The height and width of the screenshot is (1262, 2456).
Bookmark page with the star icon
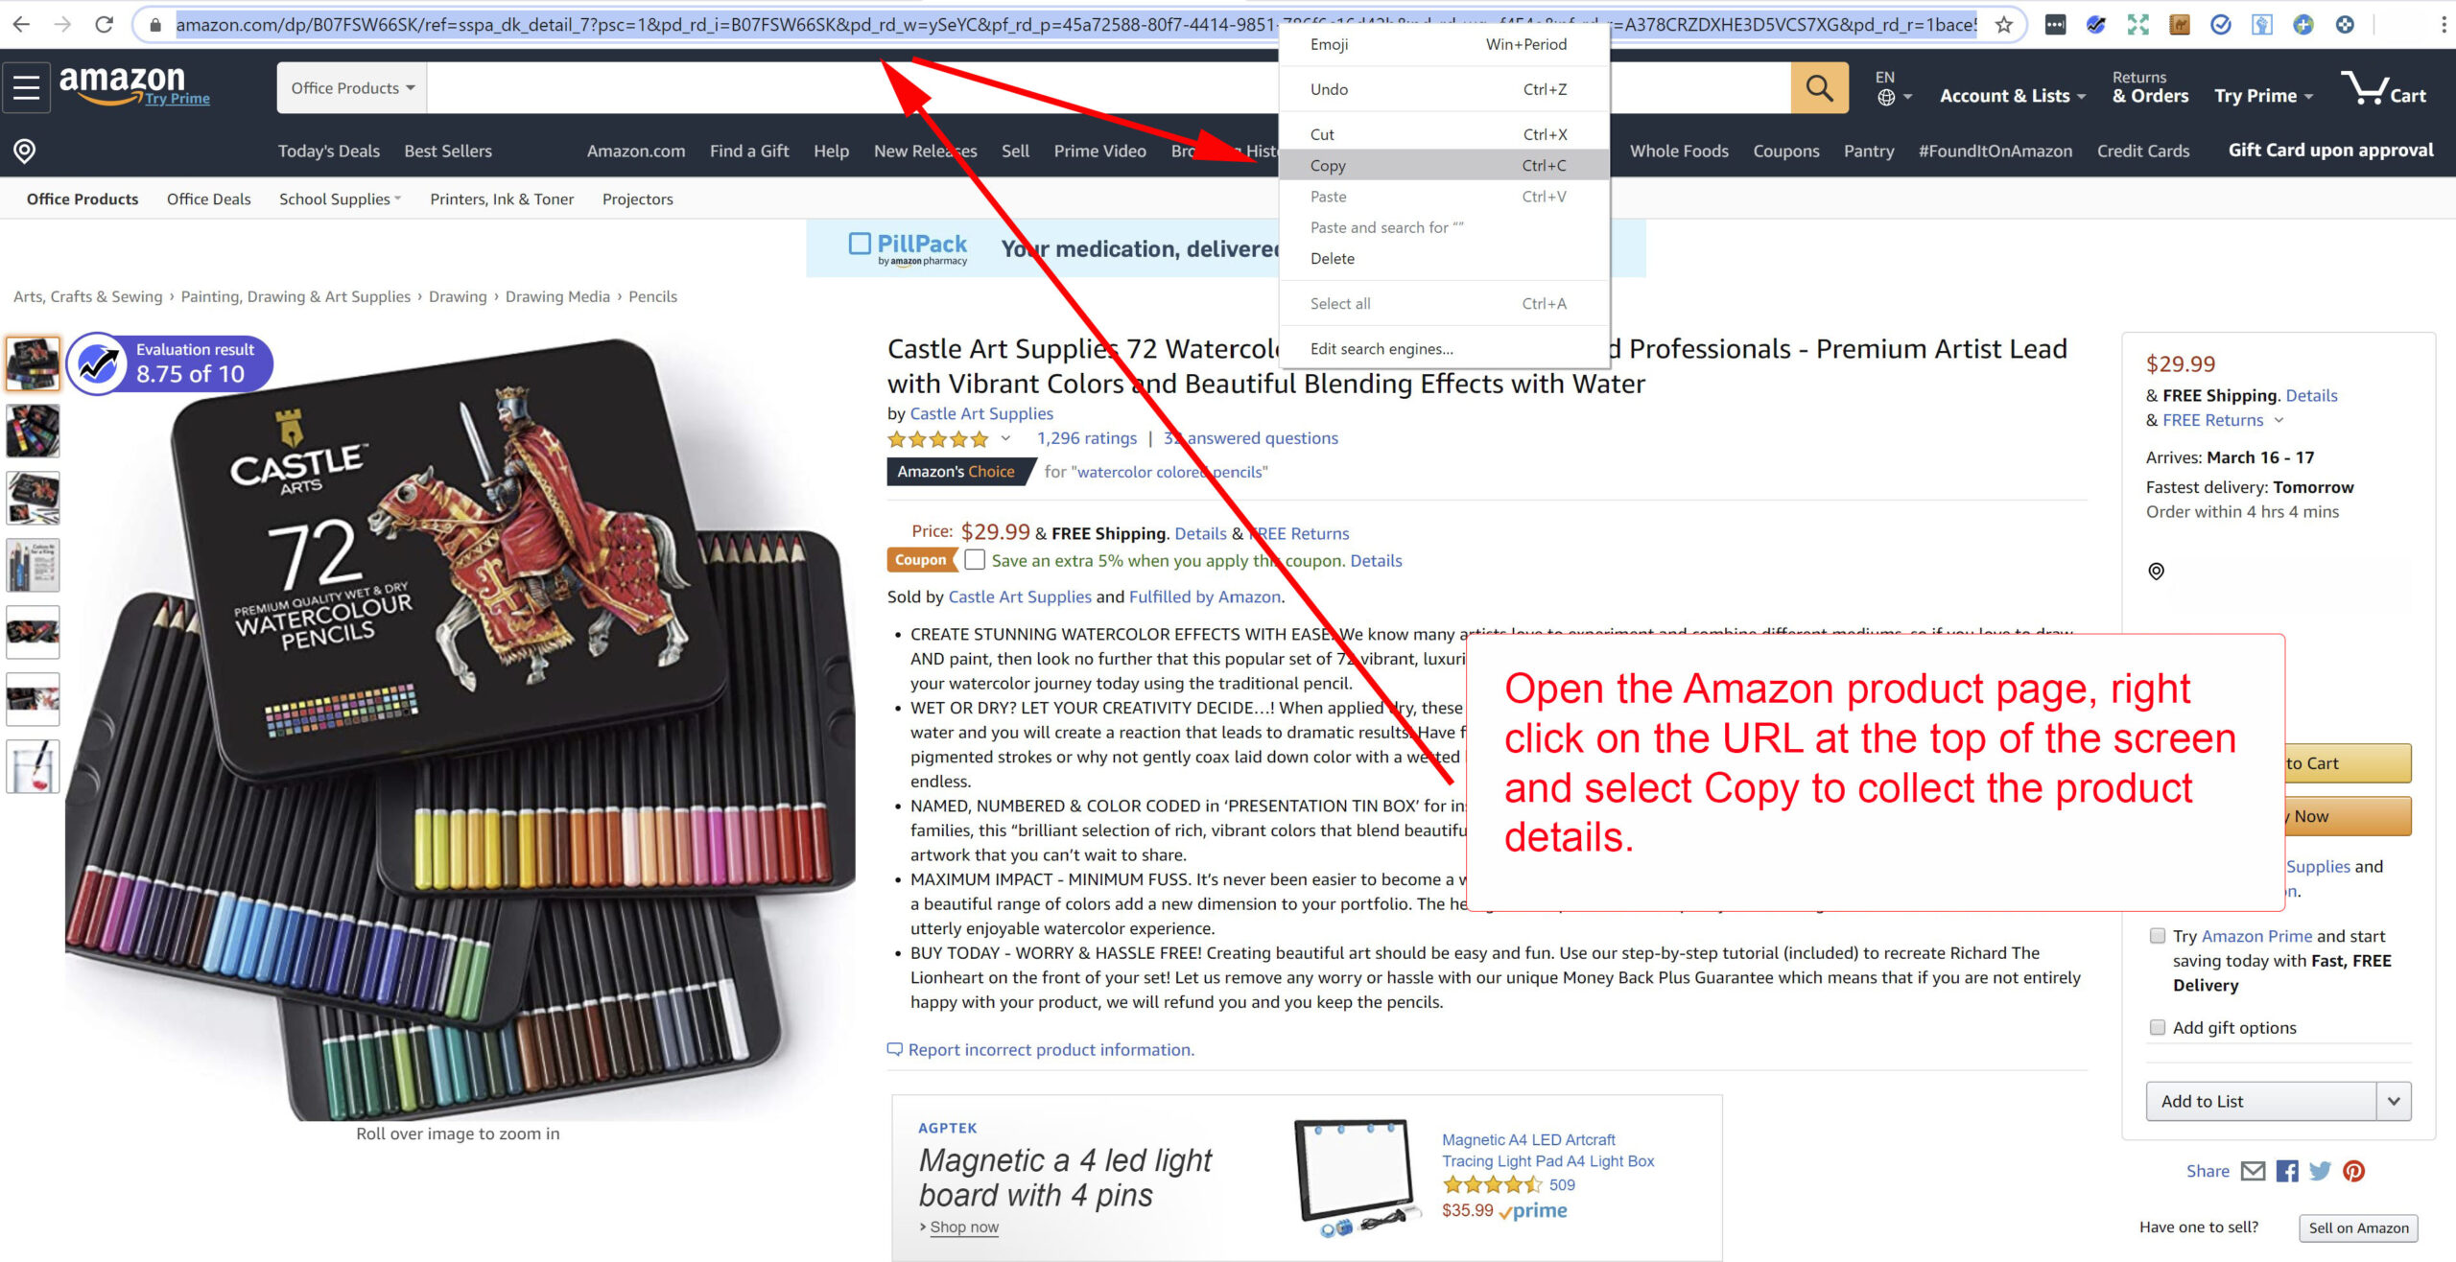click(x=2003, y=25)
